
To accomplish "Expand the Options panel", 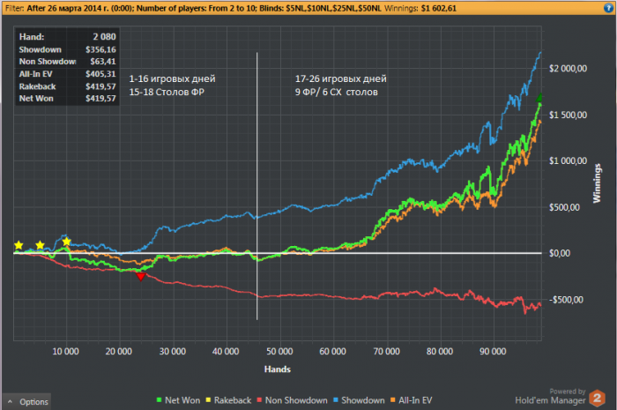I will (27, 402).
